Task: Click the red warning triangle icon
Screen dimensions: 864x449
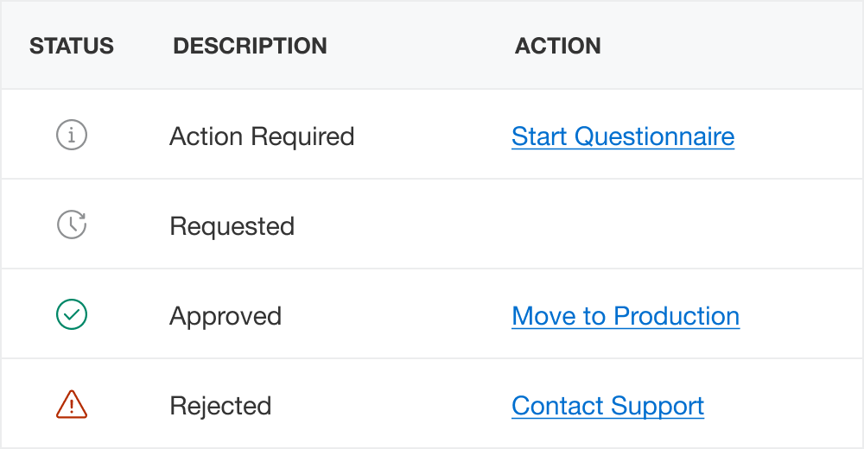Action: (x=72, y=404)
